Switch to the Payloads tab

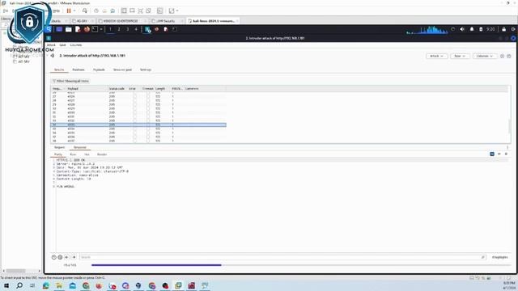click(99, 70)
